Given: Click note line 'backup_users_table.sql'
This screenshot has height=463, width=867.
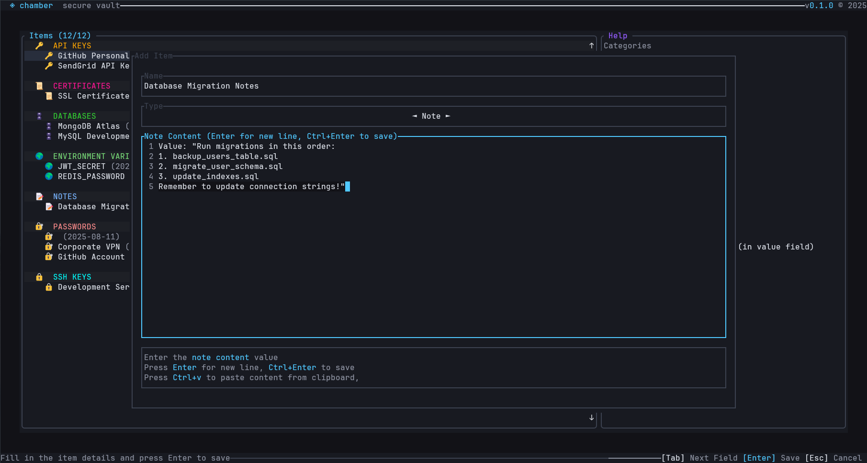Looking at the screenshot, I should click(x=218, y=157).
